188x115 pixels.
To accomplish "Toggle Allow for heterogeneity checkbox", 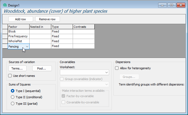I will point(117,68).
